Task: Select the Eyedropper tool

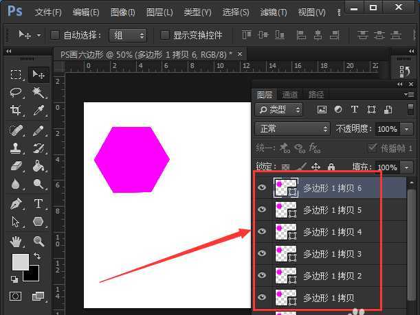Action: coord(38,110)
